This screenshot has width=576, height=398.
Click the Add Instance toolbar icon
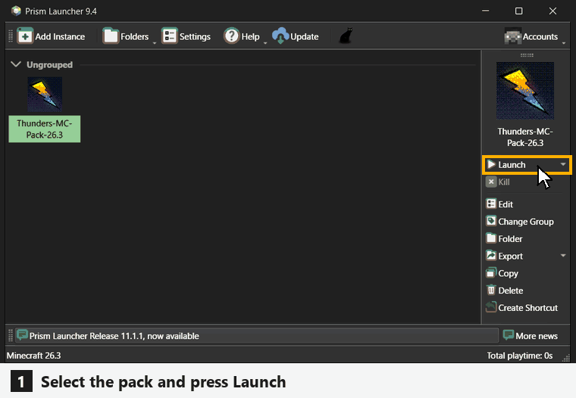click(x=25, y=36)
